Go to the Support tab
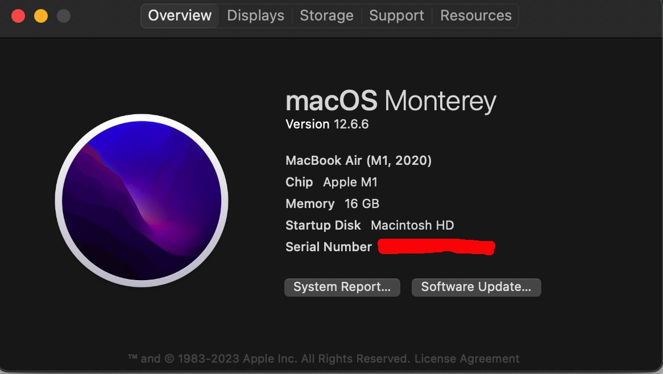663x374 pixels. [x=396, y=16]
